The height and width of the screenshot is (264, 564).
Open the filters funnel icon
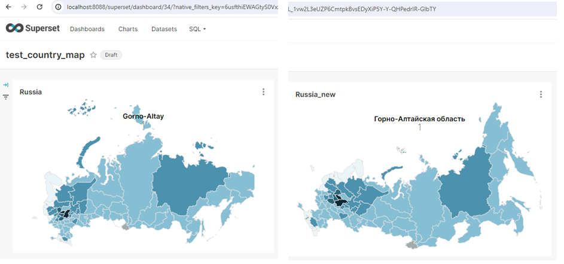[x=6, y=97]
